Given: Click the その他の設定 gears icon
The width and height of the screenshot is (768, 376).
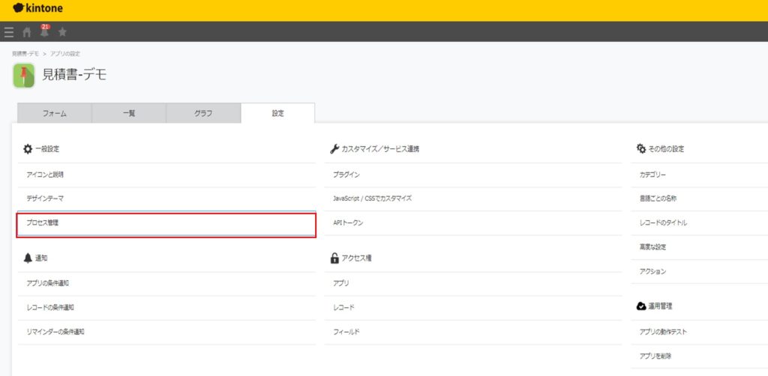Looking at the screenshot, I should (641, 148).
